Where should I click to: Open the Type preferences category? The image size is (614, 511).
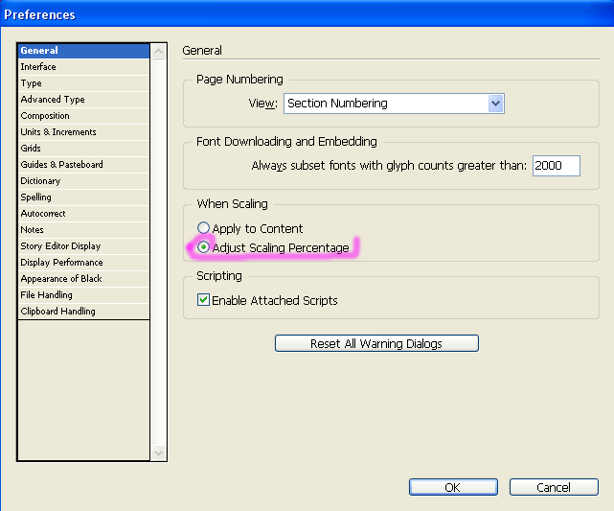click(x=83, y=83)
